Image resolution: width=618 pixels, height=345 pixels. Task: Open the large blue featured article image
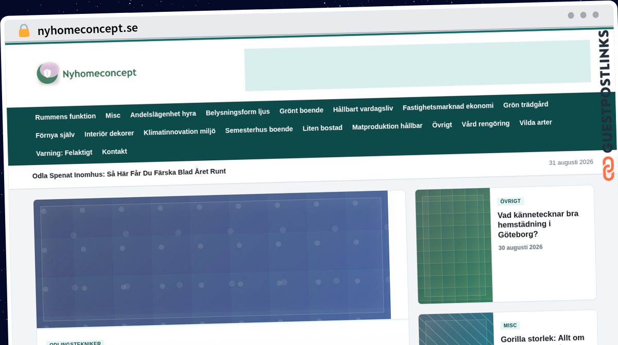tap(212, 258)
